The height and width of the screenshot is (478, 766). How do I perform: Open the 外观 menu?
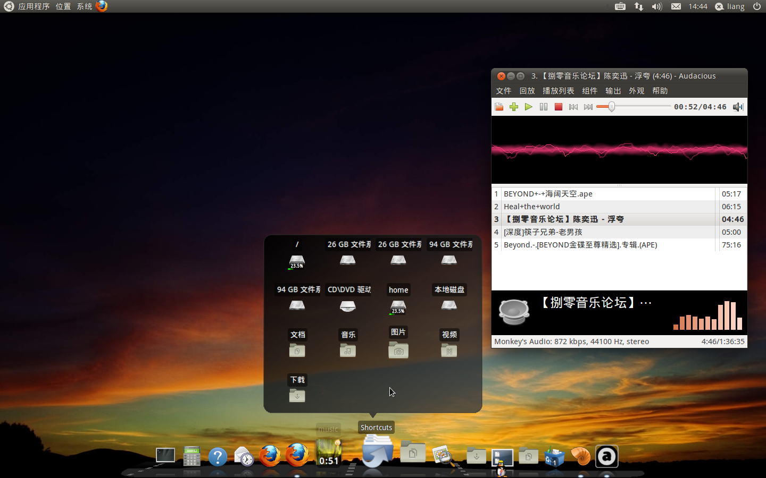coord(637,91)
